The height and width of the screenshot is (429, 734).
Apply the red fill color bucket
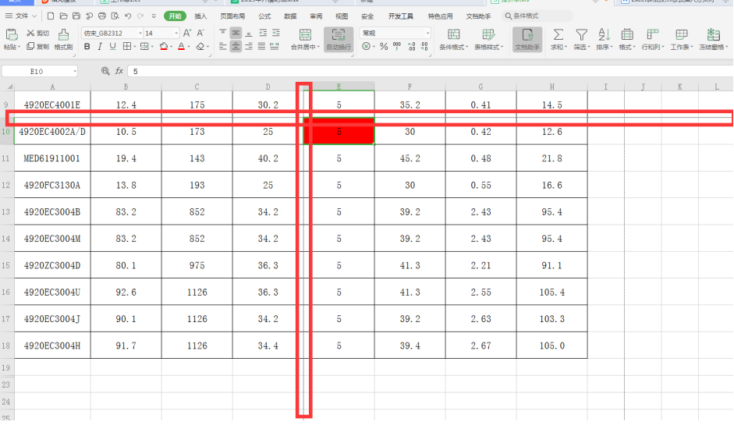coord(163,46)
